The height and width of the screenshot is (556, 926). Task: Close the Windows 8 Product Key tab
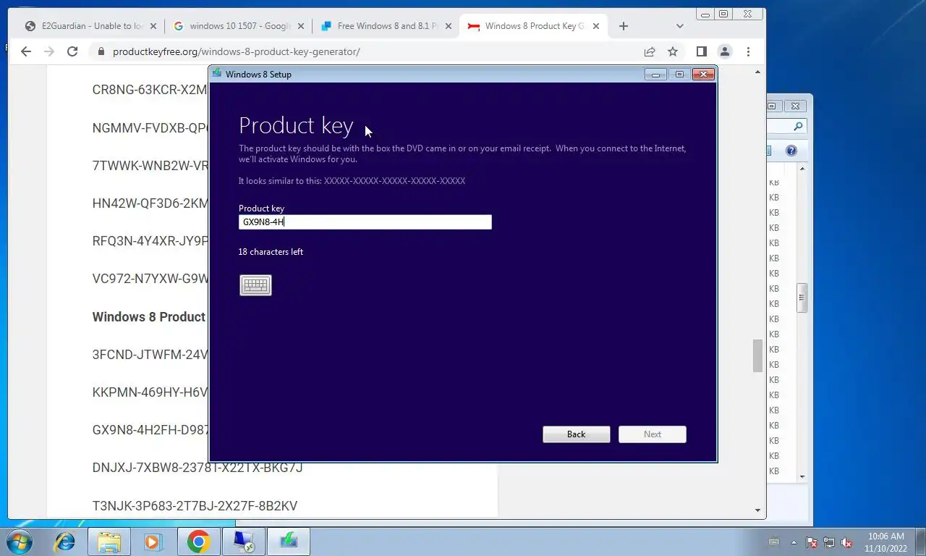click(x=596, y=26)
